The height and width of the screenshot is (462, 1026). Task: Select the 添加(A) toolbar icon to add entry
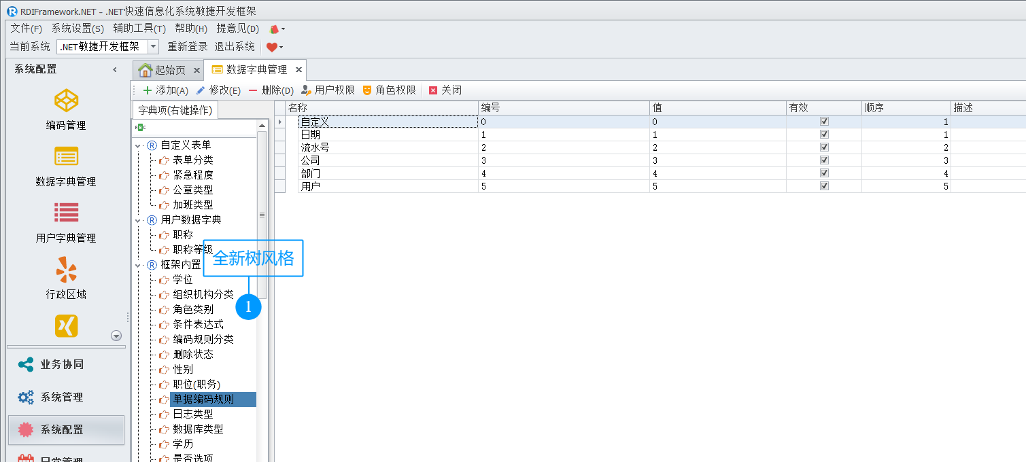pos(166,90)
